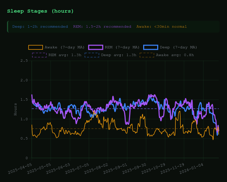Image resolution: width=227 pixels, height=182 pixels.
Task: Toggle the 'Deep (7-day MA)' legend label
Action: [x=178, y=47]
